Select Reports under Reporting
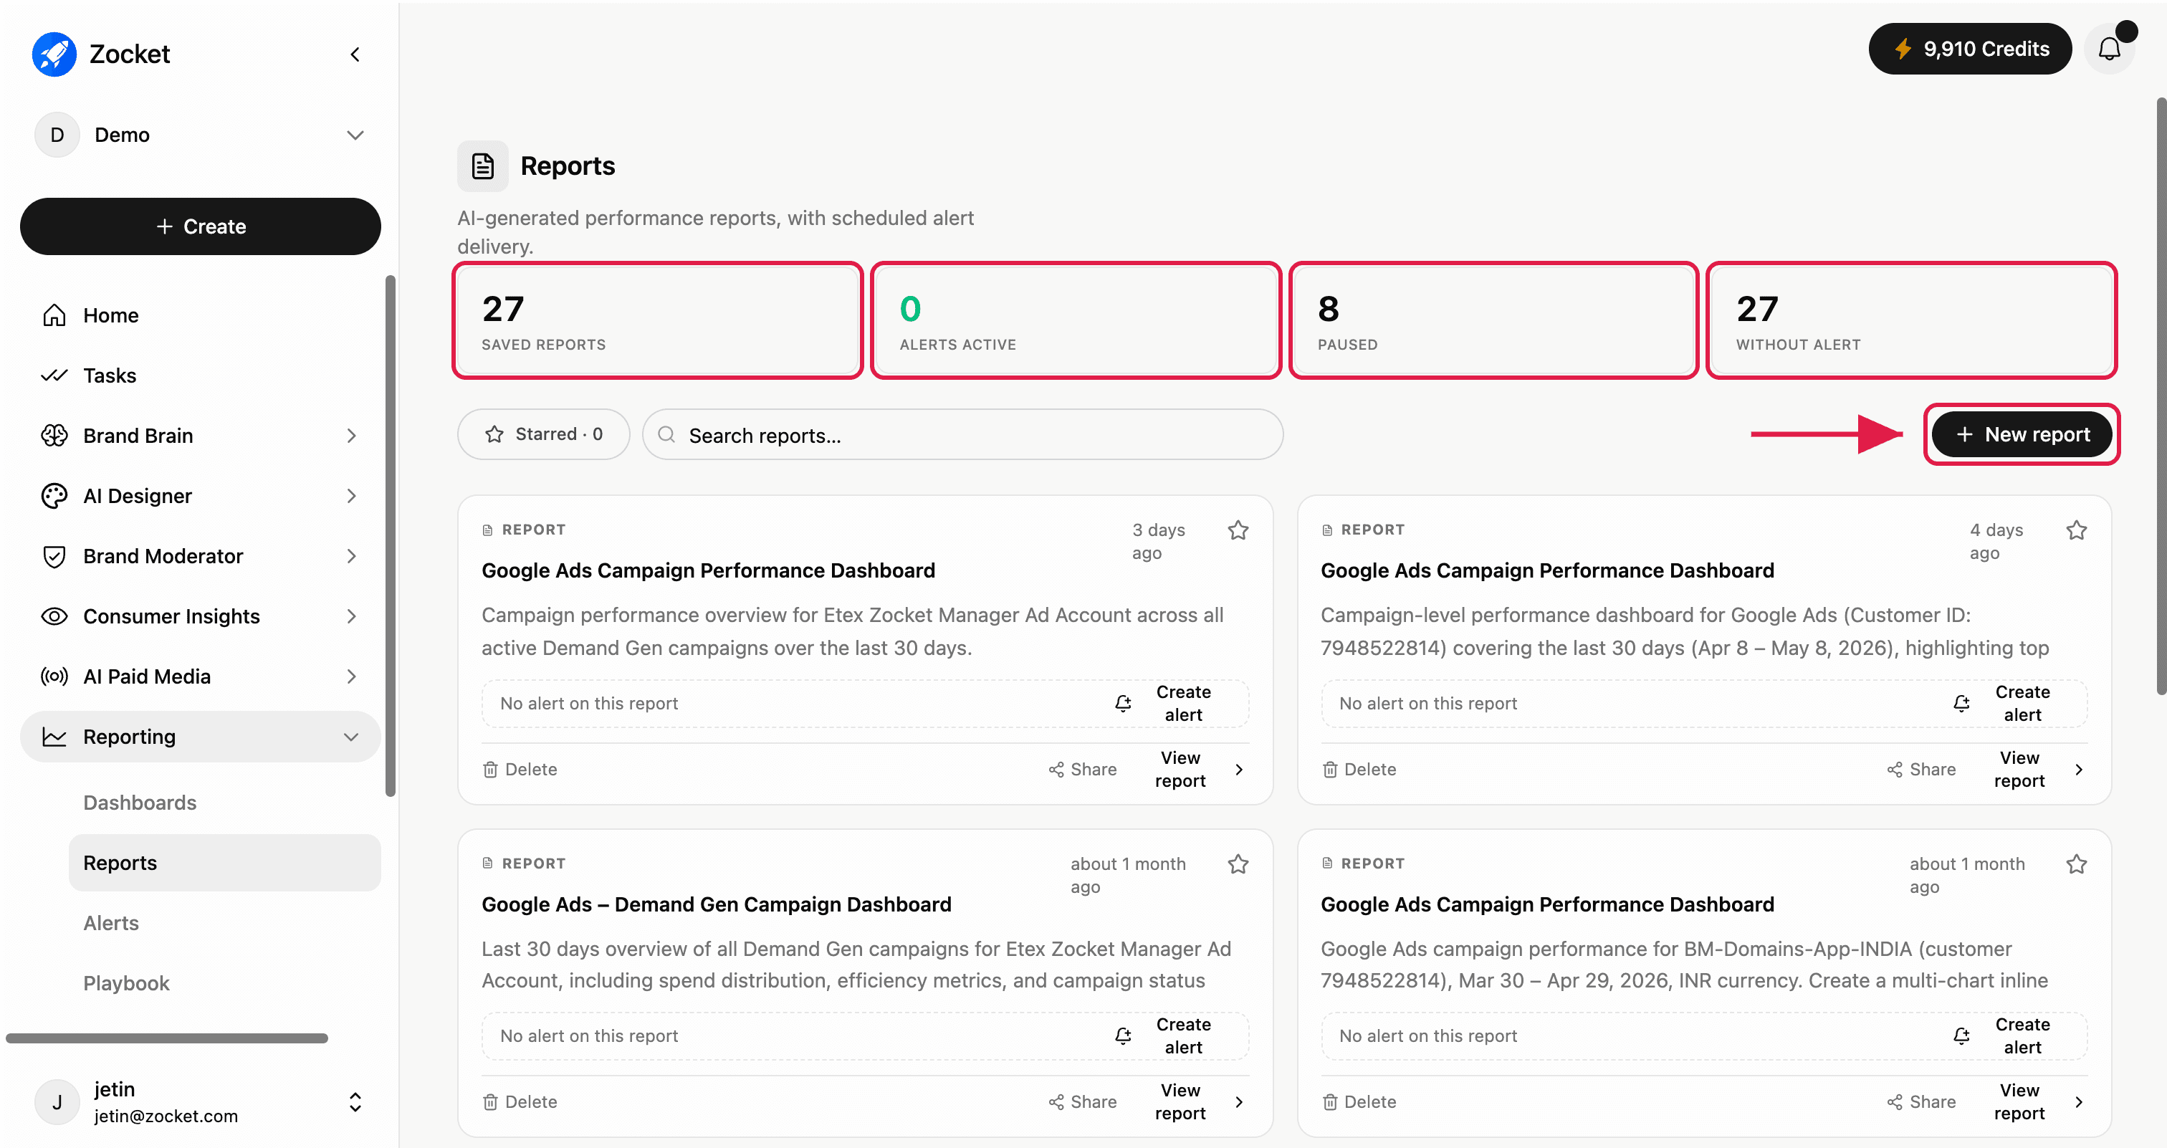 pyautogui.click(x=224, y=863)
